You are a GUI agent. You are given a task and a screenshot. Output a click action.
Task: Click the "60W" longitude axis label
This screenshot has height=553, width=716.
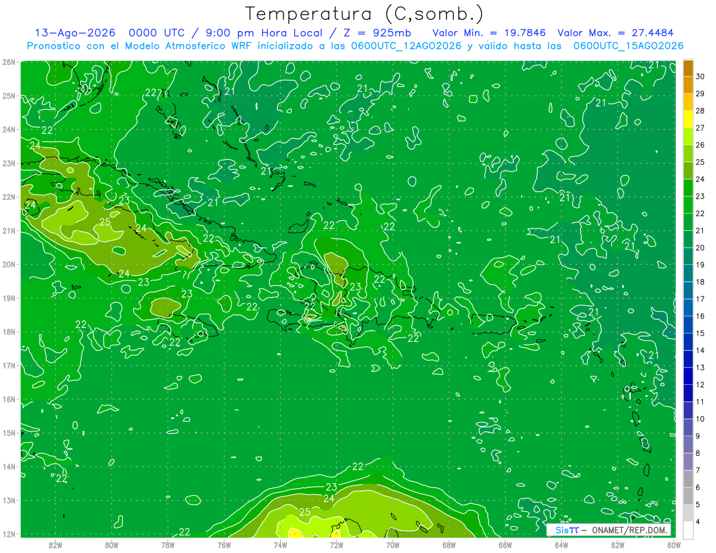tap(673, 545)
